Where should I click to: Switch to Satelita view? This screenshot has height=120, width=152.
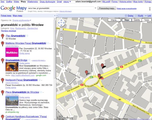[x=137, y=20]
